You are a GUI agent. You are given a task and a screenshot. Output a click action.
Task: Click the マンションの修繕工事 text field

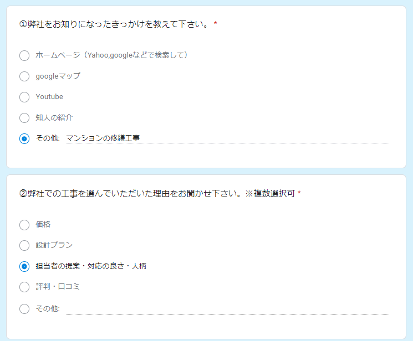[x=227, y=138]
